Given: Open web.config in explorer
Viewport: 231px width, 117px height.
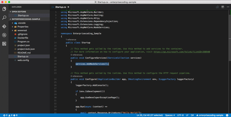Looking at the screenshot, I should point(23,60).
